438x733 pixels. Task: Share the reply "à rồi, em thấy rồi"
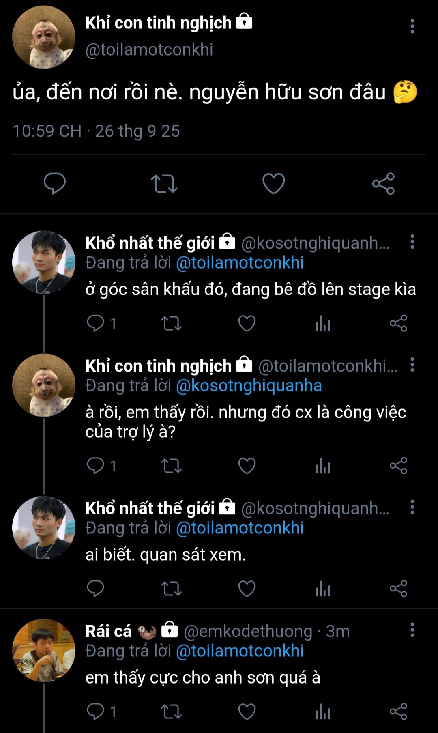398,466
